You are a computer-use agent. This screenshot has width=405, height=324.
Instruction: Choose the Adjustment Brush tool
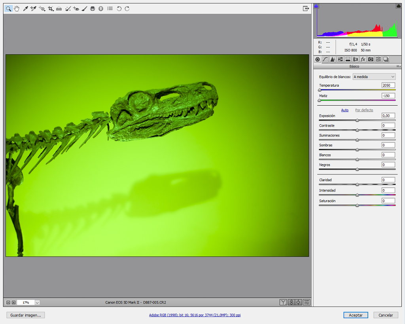pyautogui.click(x=84, y=9)
